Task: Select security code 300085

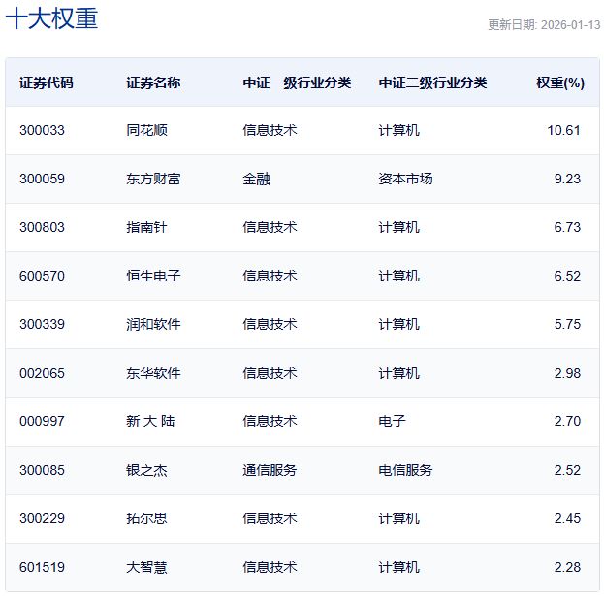Action: (x=42, y=470)
